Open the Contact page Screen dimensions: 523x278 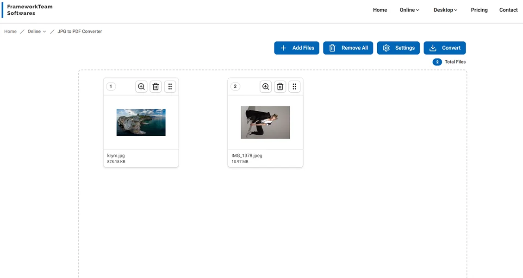point(508,10)
